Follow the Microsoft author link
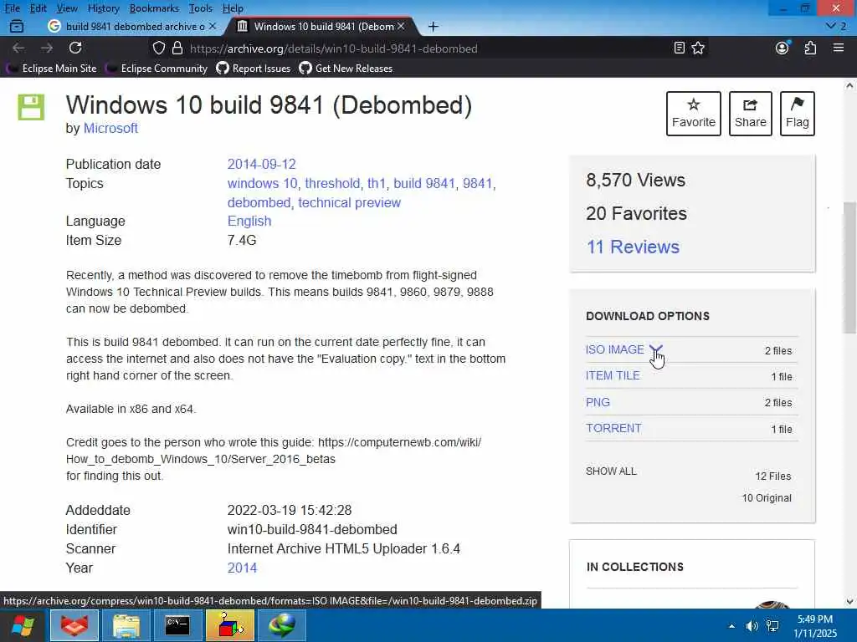The width and height of the screenshot is (857, 642). (x=110, y=128)
